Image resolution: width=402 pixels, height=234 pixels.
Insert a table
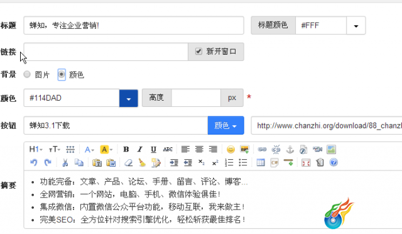pos(261,162)
